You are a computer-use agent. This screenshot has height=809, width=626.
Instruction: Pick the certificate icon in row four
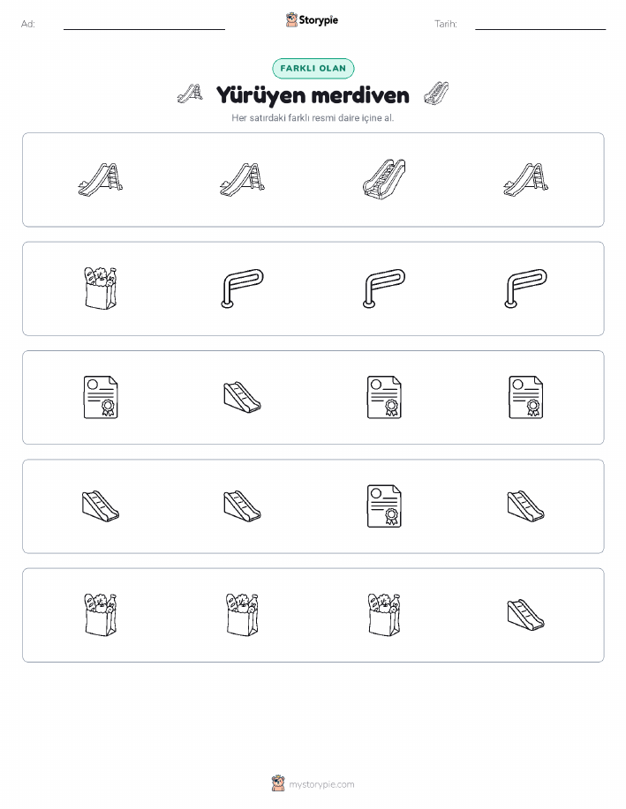click(x=384, y=506)
